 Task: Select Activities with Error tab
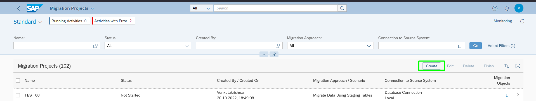[114, 21]
